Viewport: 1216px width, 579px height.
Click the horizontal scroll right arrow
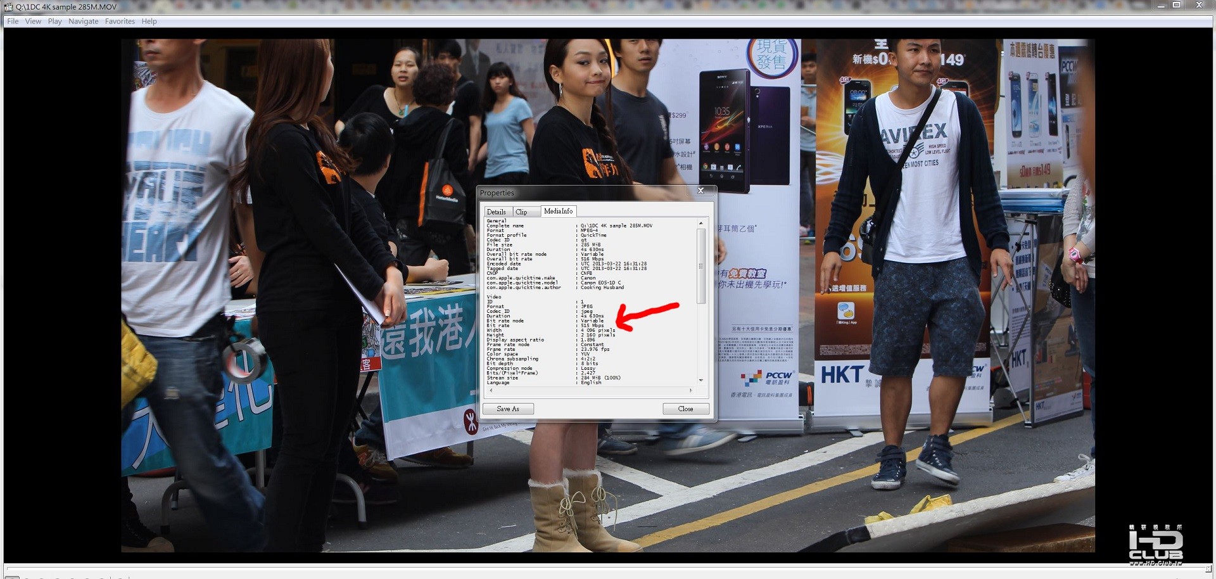coord(691,390)
